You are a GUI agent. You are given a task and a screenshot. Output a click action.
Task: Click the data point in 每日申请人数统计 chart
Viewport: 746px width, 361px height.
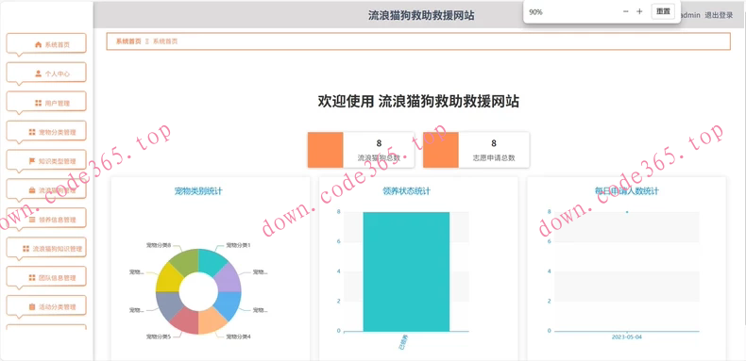[x=627, y=212]
